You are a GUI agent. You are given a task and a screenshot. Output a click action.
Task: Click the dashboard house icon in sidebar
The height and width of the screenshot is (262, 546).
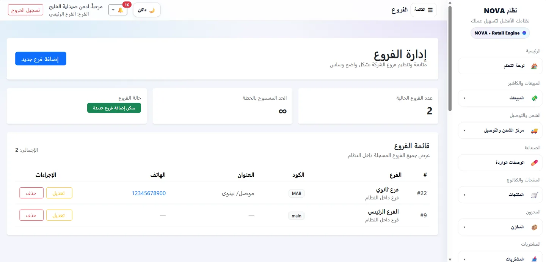click(x=534, y=66)
